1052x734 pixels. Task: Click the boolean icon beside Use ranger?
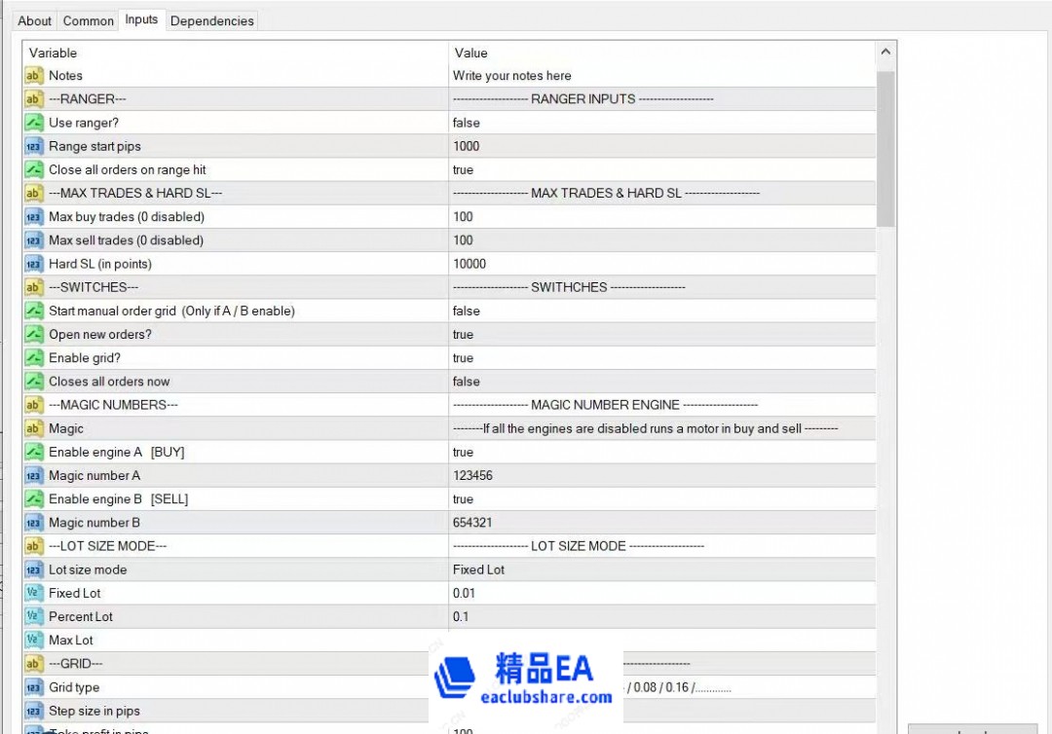coord(34,123)
